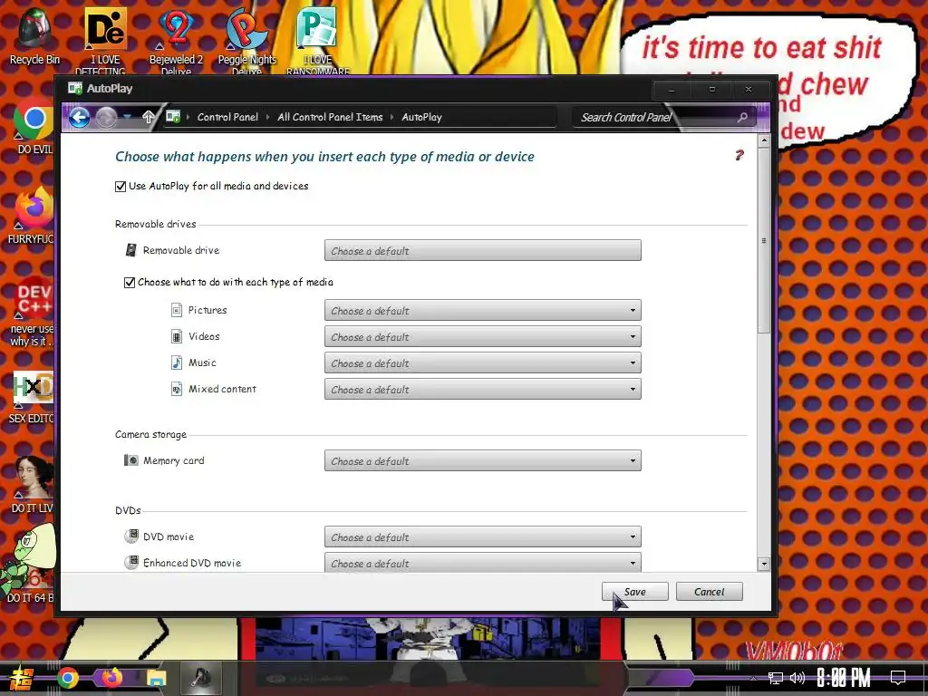Open the network tray icon
The width and height of the screenshot is (928, 696).
(x=775, y=678)
